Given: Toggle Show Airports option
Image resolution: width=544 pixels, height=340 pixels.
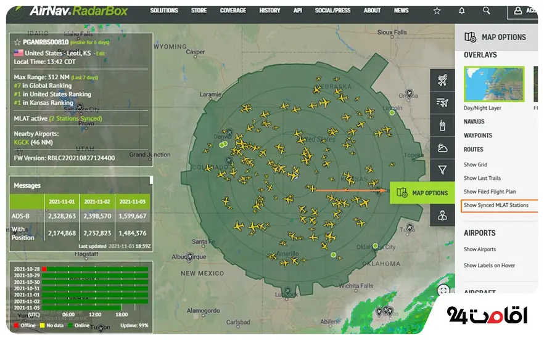Looking at the screenshot, I should point(480,249).
